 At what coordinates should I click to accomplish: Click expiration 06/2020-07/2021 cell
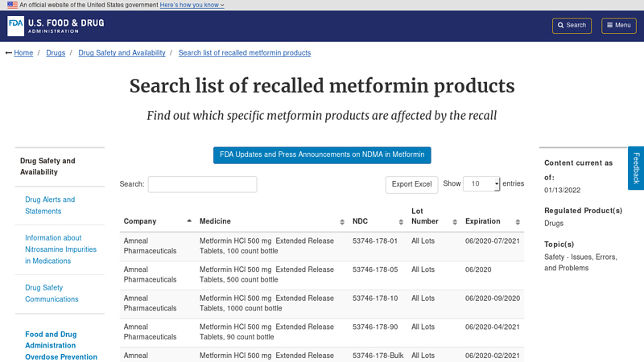click(493, 241)
